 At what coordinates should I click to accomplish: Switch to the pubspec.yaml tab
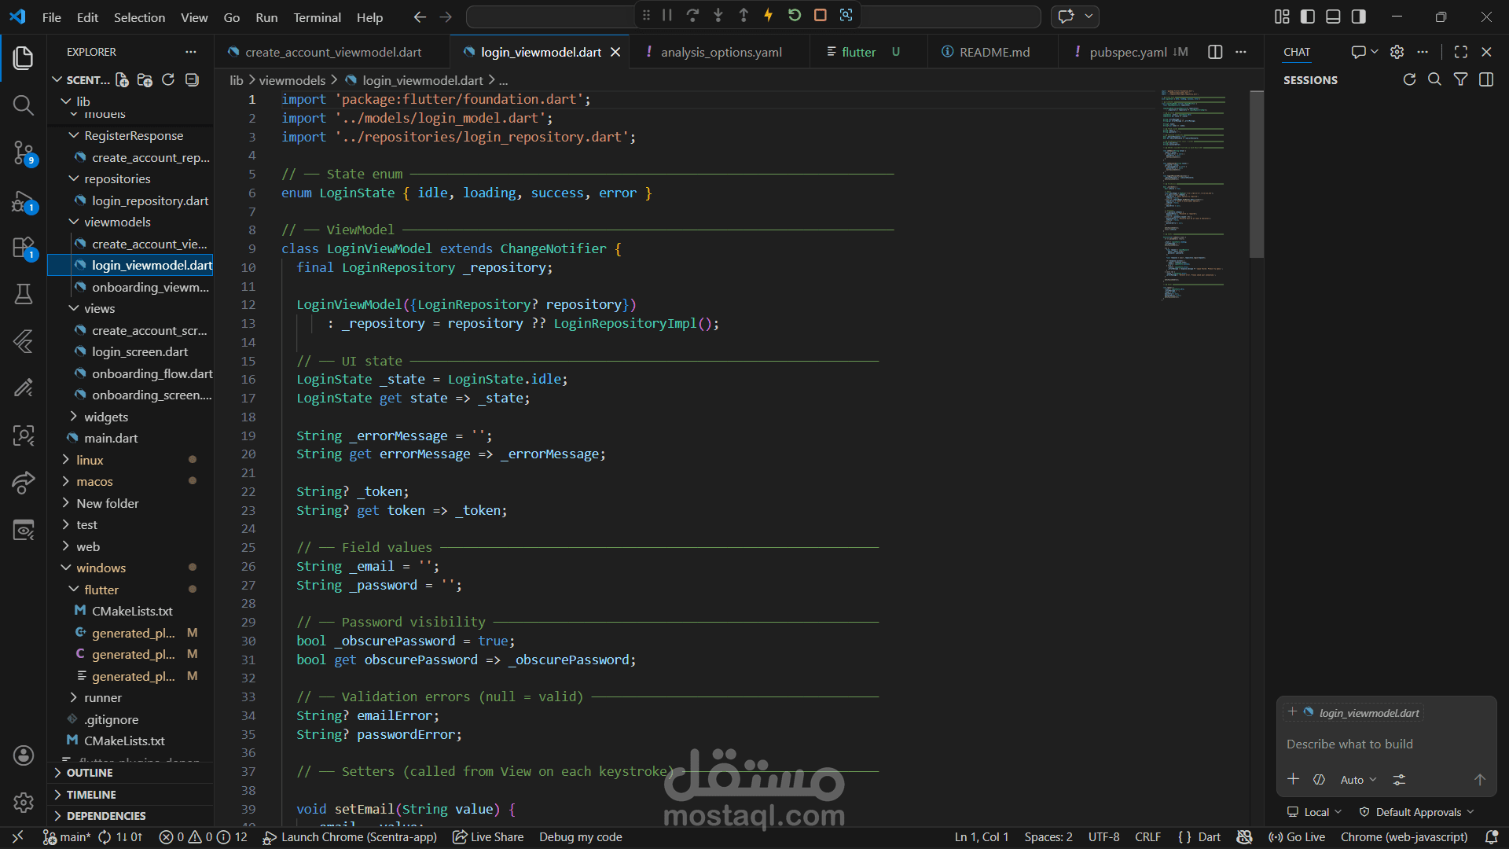pyautogui.click(x=1127, y=52)
